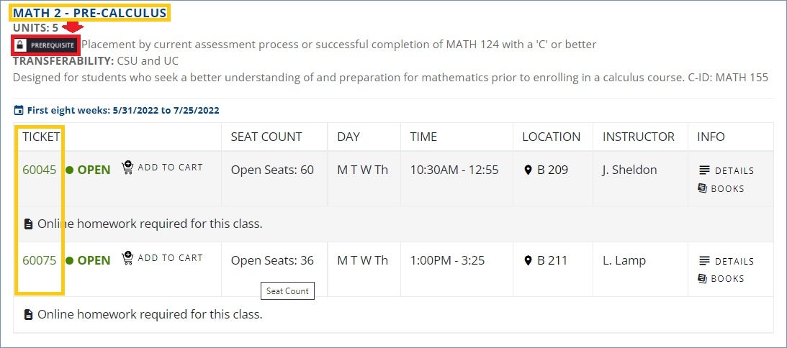
Task: Click the cart icon for ticket 60045
Action: [127, 168]
